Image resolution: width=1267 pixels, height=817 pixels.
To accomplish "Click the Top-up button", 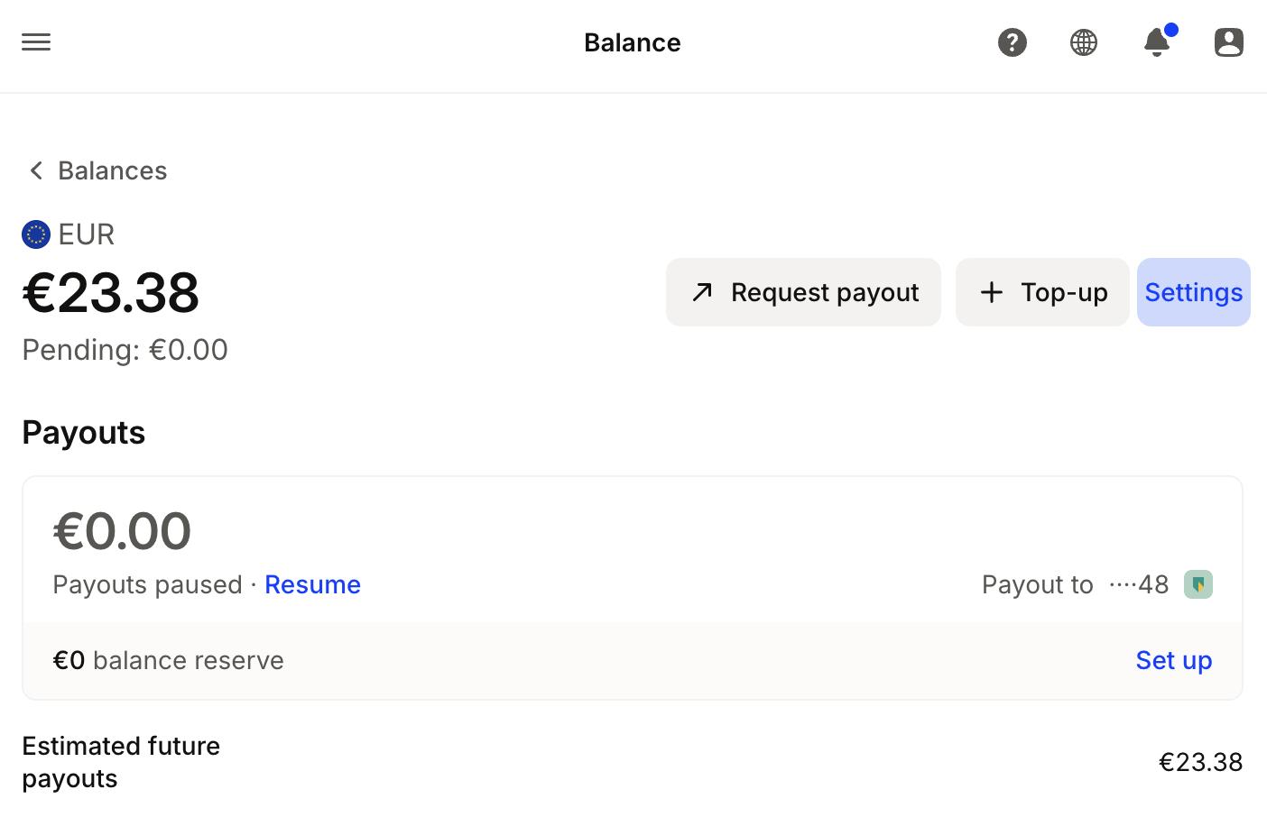I will tap(1042, 292).
